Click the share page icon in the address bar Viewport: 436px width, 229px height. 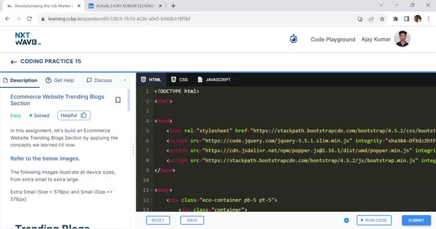pyautogui.click(x=371, y=19)
